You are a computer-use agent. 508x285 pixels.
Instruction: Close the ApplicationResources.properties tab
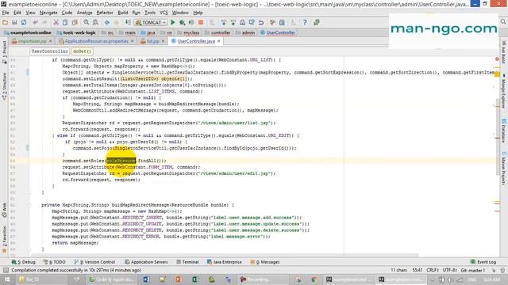tap(133, 41)
